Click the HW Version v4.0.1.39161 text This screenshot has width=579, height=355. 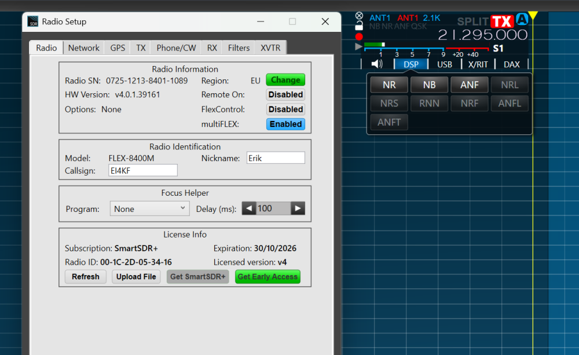[x=112, y=94]
